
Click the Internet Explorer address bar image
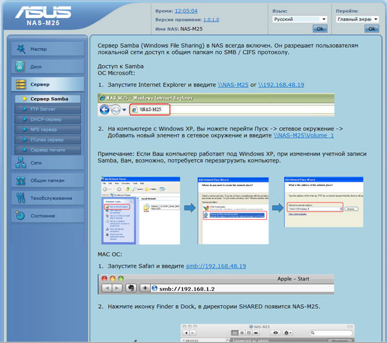(x=216, y=104)
